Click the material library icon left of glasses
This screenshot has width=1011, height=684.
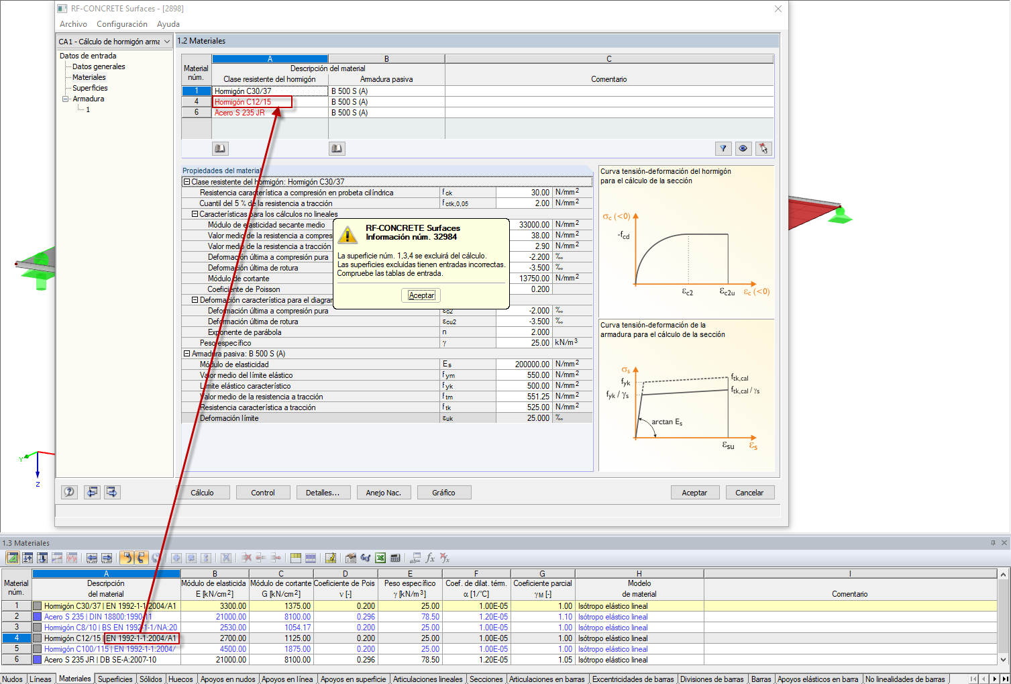pos(351,558)
